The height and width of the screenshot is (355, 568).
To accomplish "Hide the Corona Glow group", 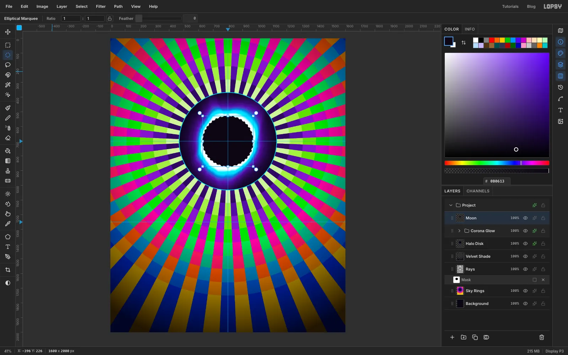I will point(525,231).
